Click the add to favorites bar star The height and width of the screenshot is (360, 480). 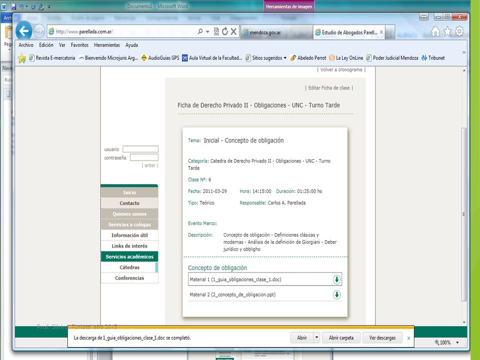coord(21,58)
